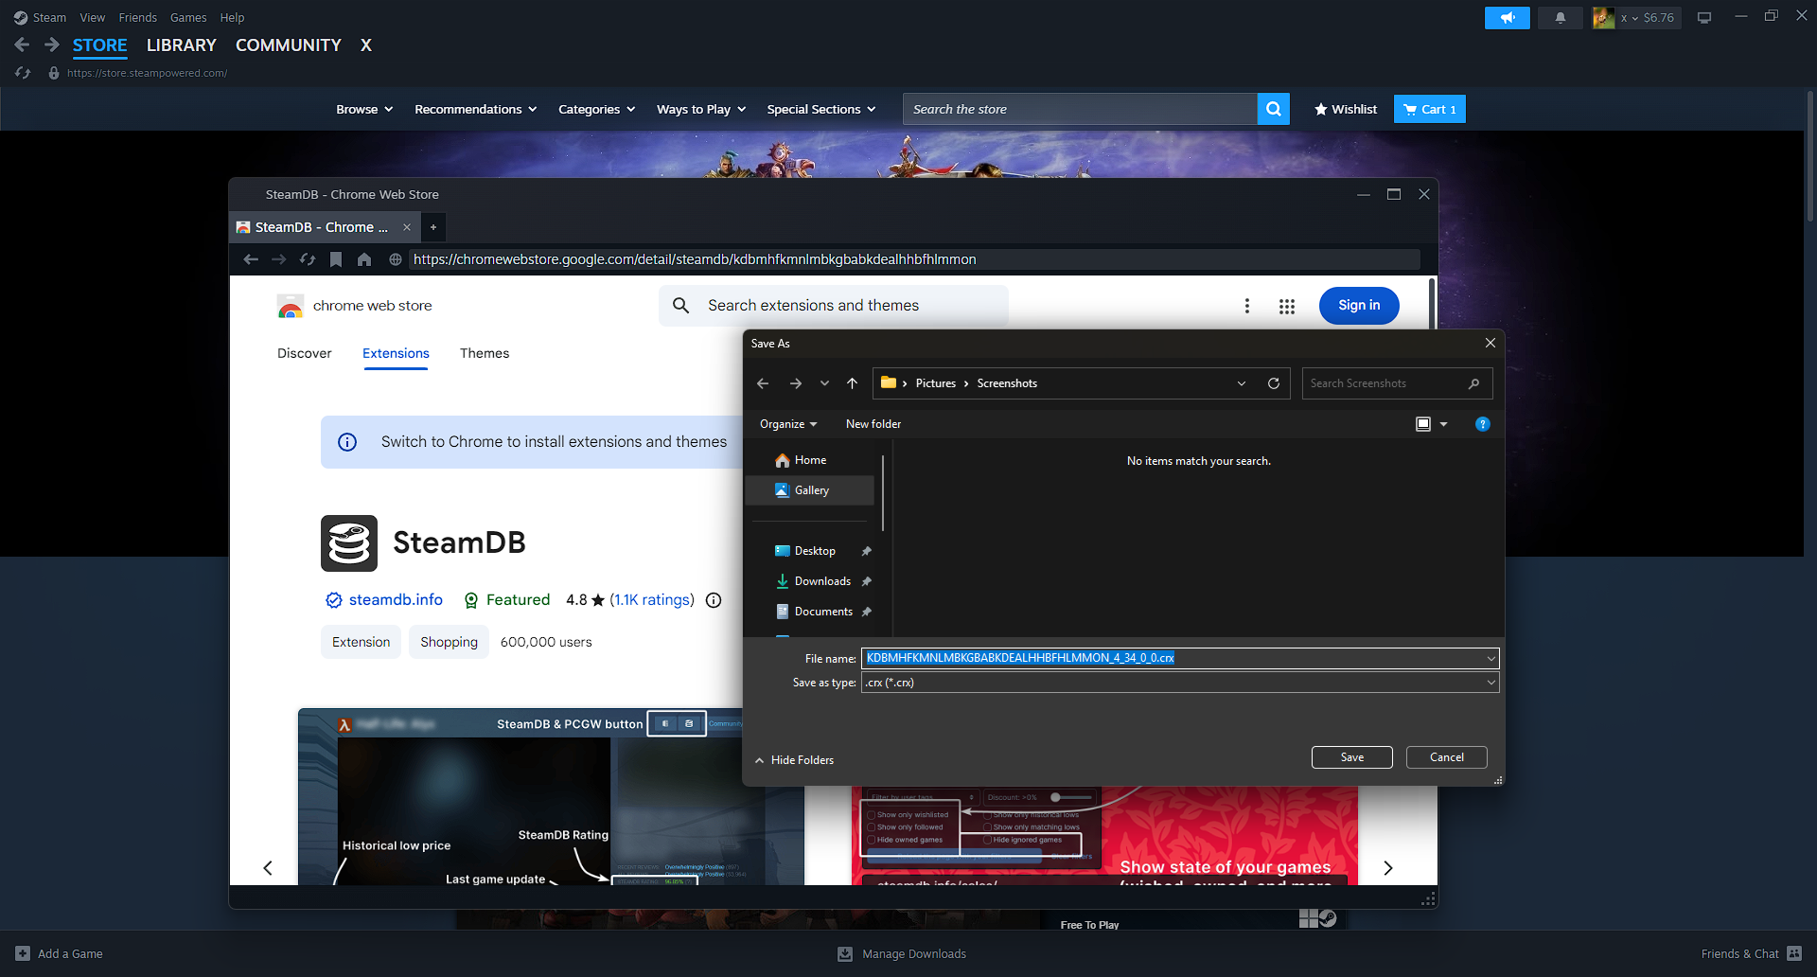
Task: Close the SteamDB - Chrome browser tab
Action: (x=407, y=227)
